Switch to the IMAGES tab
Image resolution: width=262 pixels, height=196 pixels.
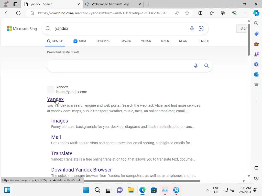pyautogui.click(x=126, y=41)
